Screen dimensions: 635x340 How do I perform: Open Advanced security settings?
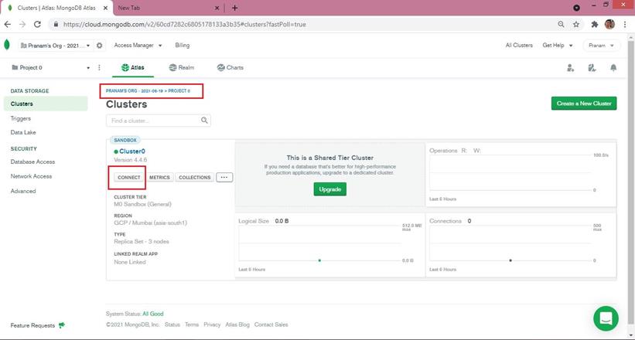click(x=23, y=191)
